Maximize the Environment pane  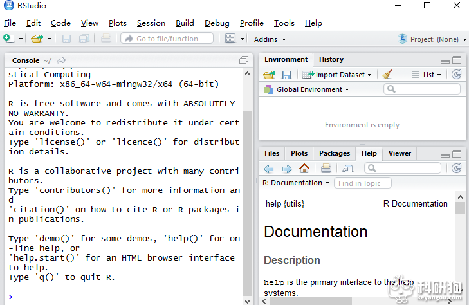coord(457,60)
